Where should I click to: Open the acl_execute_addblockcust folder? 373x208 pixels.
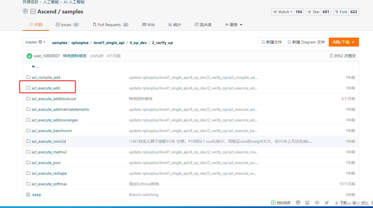tap(54, 99)
